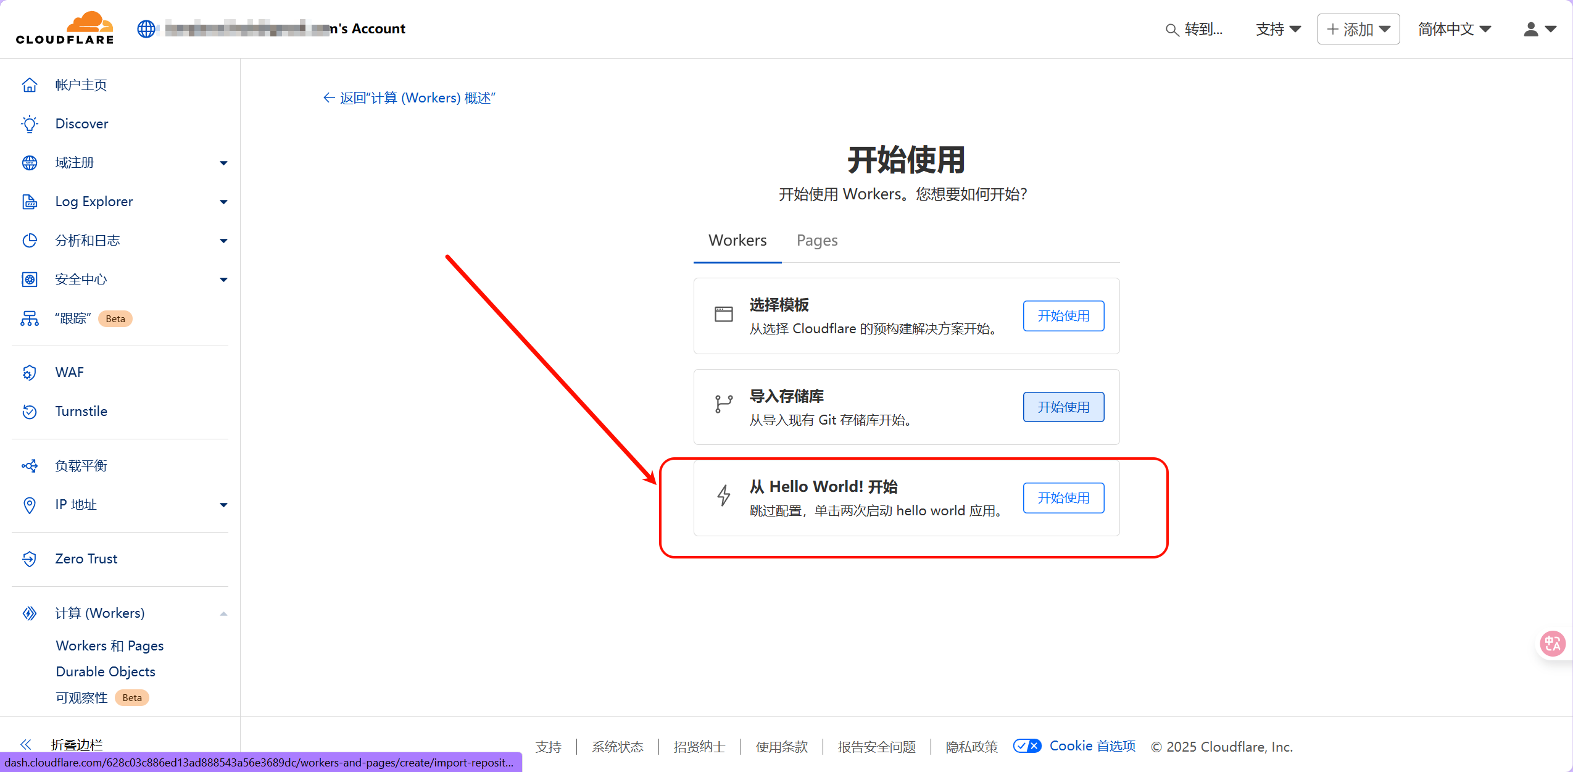Open Durable Objects in sidebar
Image resolution: width=1573 pixels, height=772 pixels.
106,671
